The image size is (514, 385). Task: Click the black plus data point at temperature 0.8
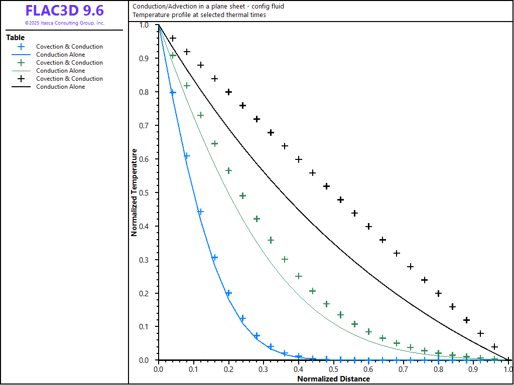[228, 92]
